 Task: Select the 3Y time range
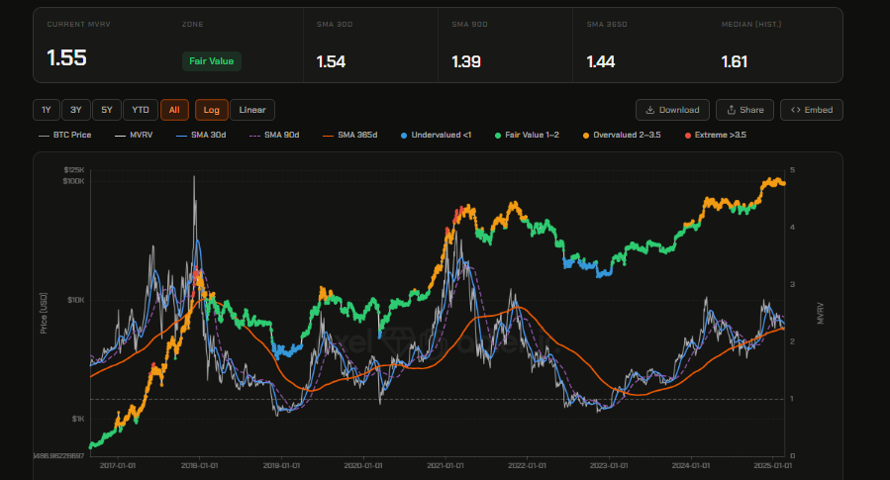coord(76,110)
